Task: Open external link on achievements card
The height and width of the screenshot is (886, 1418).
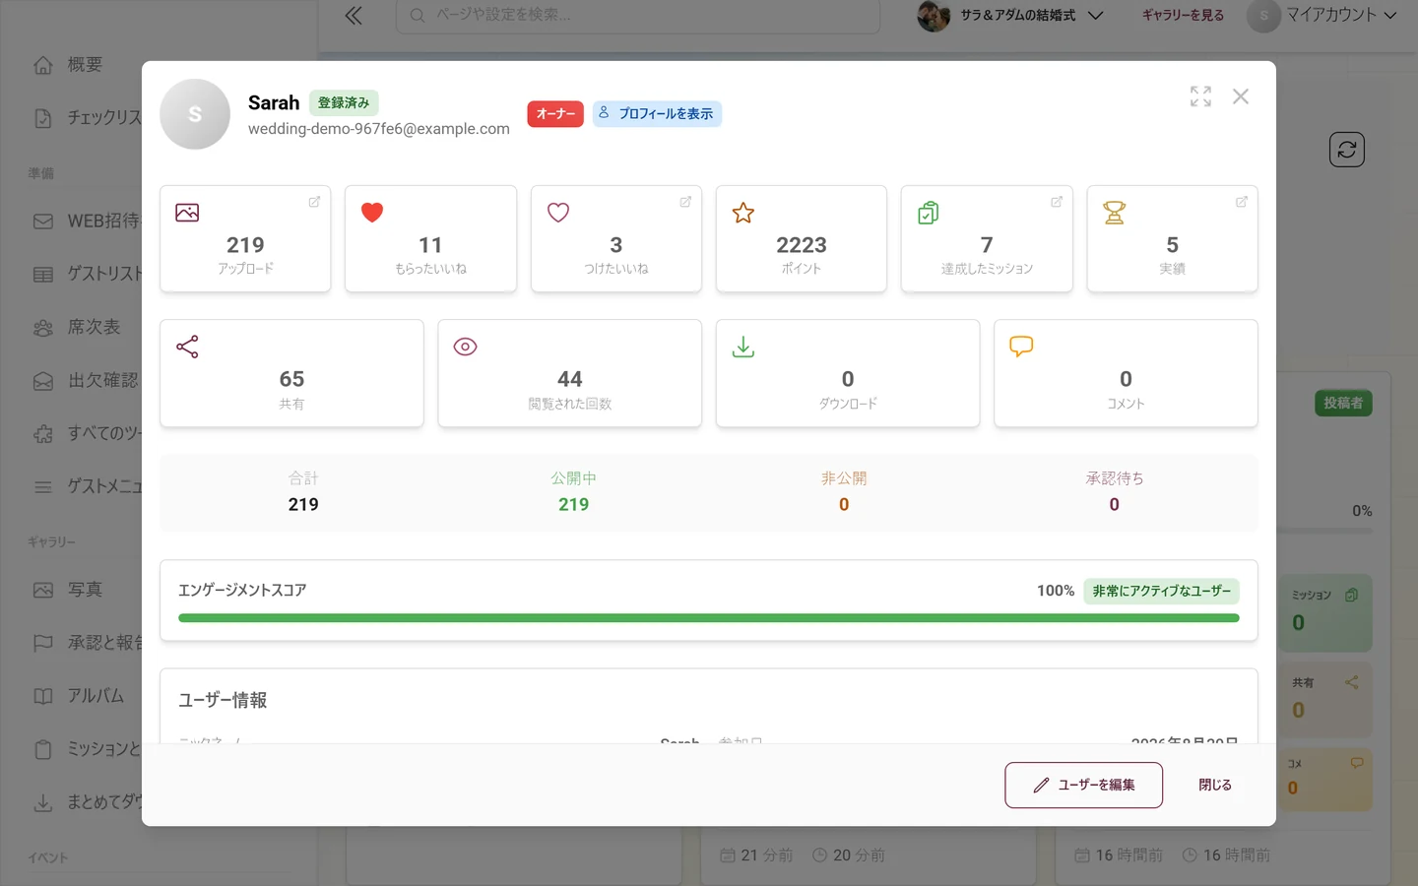Action: (1242, 202)
